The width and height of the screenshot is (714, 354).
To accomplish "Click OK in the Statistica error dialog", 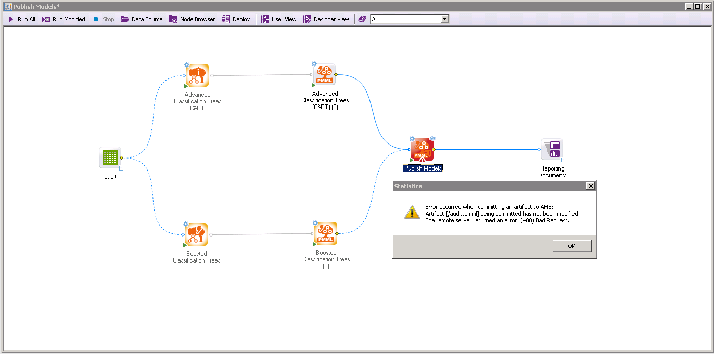I will 572,246.
